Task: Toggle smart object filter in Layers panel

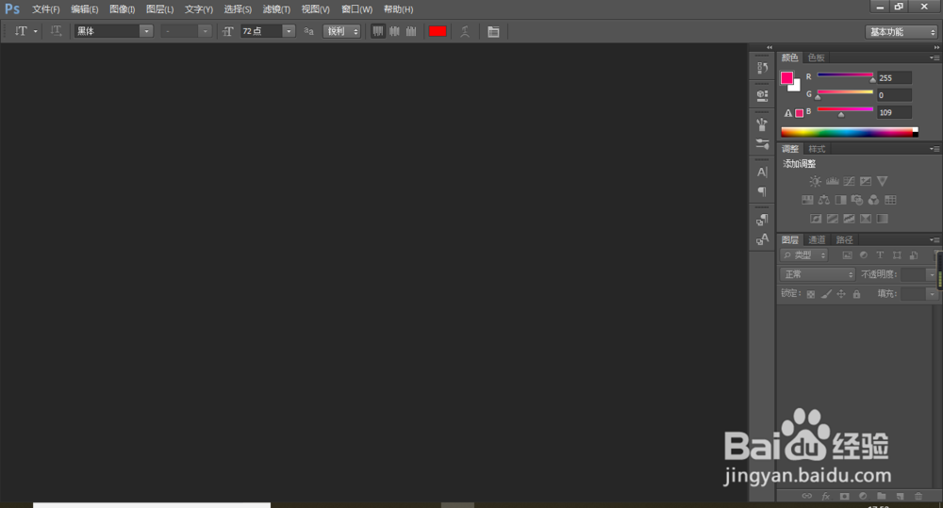Action: [x=914, y=254]
